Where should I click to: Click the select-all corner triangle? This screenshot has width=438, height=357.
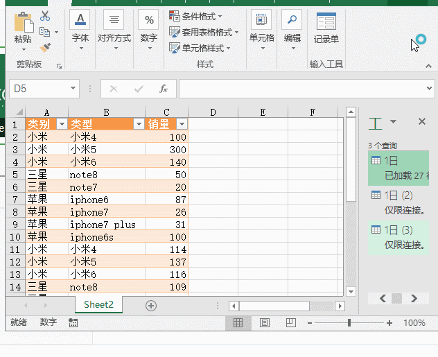click(x=19, y=112)
